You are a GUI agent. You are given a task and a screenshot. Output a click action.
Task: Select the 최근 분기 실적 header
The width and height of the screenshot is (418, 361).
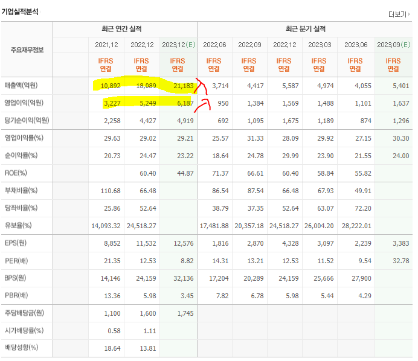tap(306, 29)
